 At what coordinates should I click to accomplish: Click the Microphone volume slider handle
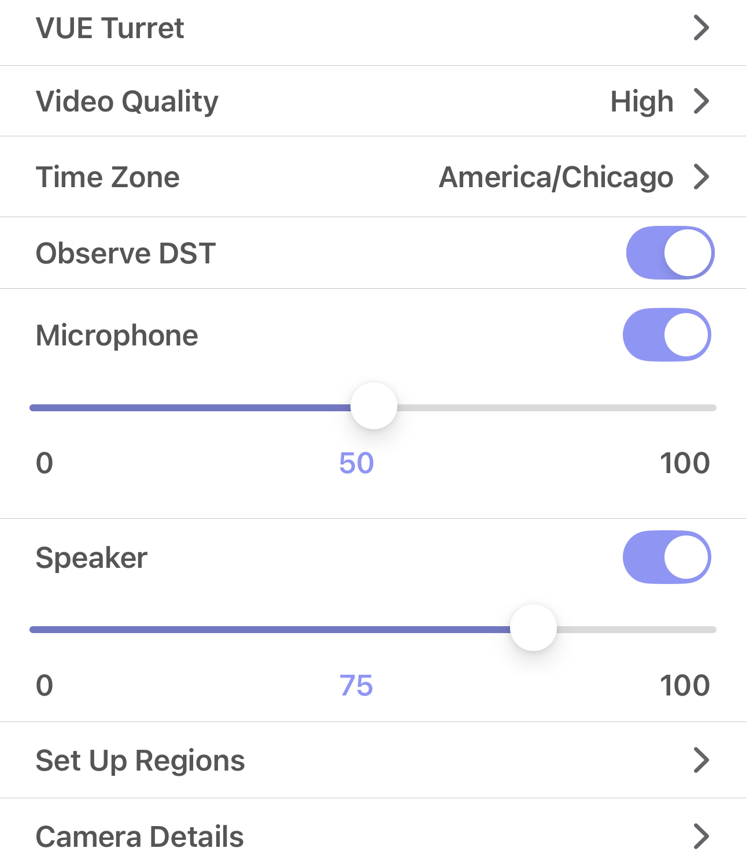[x=374, y=406]
